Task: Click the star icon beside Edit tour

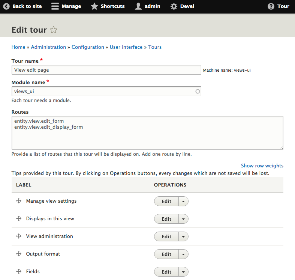Action: (x=54, y=30)
